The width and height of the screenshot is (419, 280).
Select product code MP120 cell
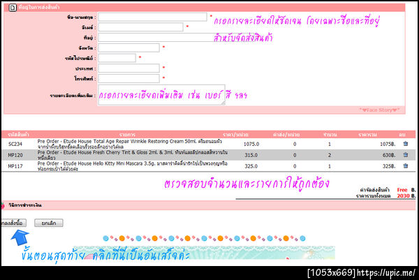pos(15,155)
